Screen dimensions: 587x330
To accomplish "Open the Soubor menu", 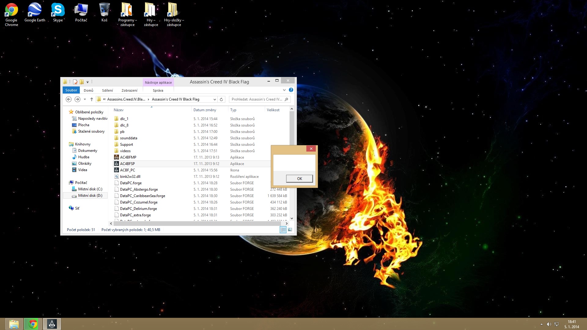I will tap(71, 90).
